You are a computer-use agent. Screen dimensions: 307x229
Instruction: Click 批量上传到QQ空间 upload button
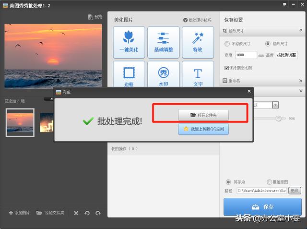(203, 129)
